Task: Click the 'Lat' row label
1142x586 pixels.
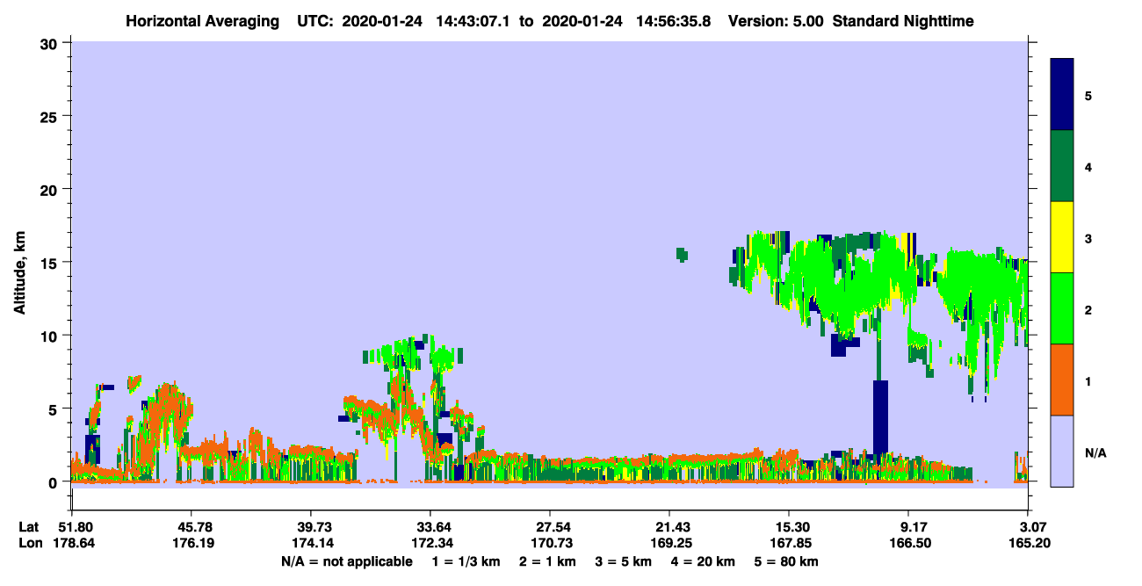Action: click(29, 527)
